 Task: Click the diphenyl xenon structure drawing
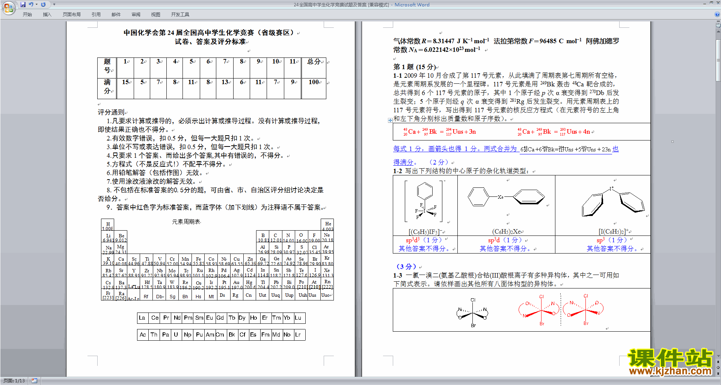(506, 197)
